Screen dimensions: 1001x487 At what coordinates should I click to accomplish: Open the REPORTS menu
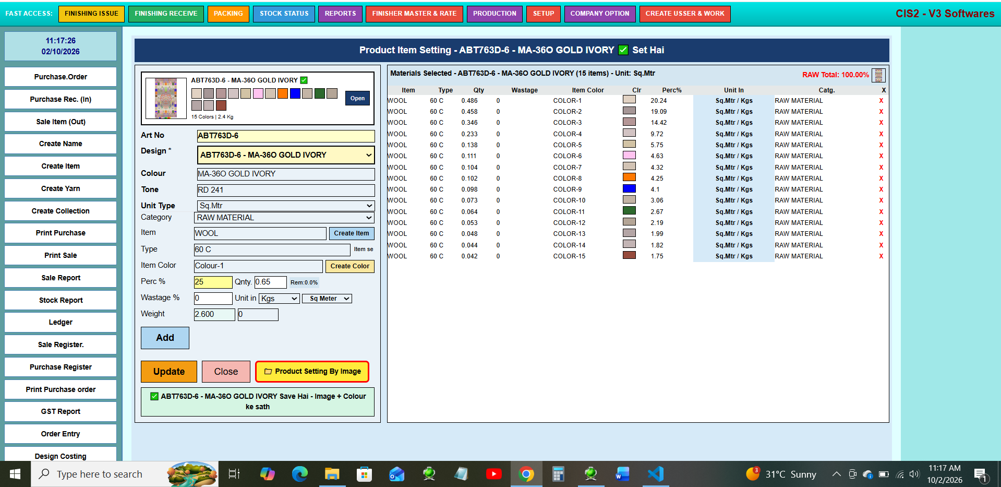pyautogui.click(x=340, y=14)
